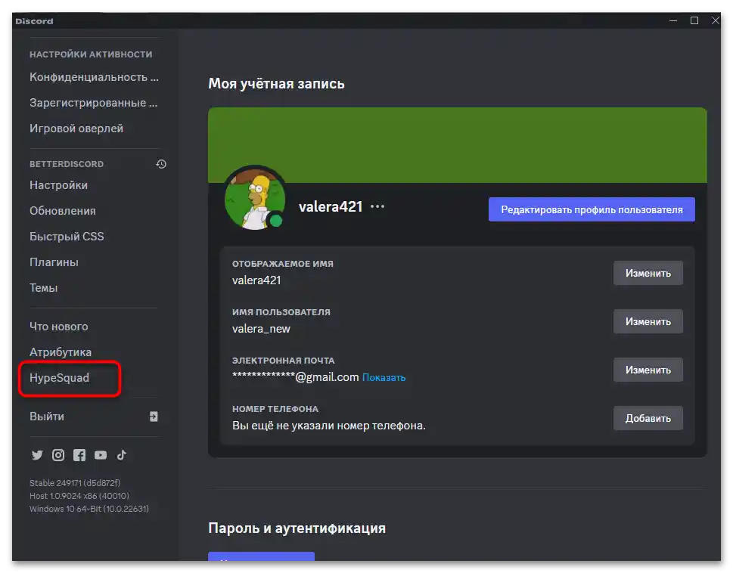
Task: Click the BetterDiscord restore history icon
Action: tap(160, 163)
